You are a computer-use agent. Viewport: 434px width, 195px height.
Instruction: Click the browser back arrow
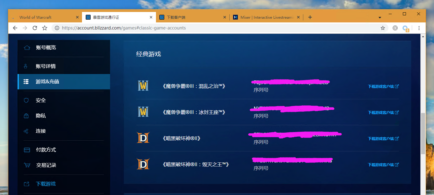(x=15, y=28)
